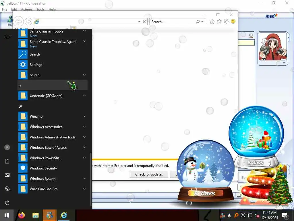The width and height of the screenshot is (294, 221).
Task: Click the search magnifier in IE search box
Action: coord(198,22)
